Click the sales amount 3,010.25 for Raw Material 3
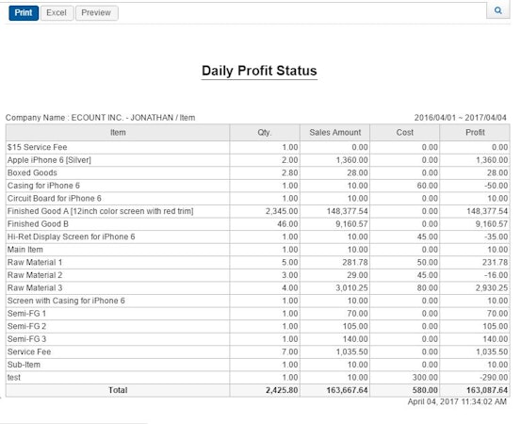Viewport: 521px width, 424px height. tap(351, 288)
